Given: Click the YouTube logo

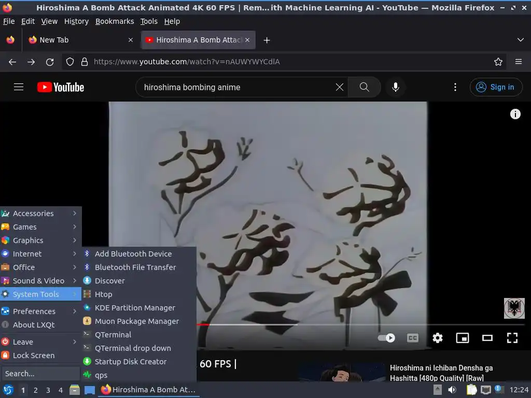Looking at the screenshot, I should [x=61, y=87].
